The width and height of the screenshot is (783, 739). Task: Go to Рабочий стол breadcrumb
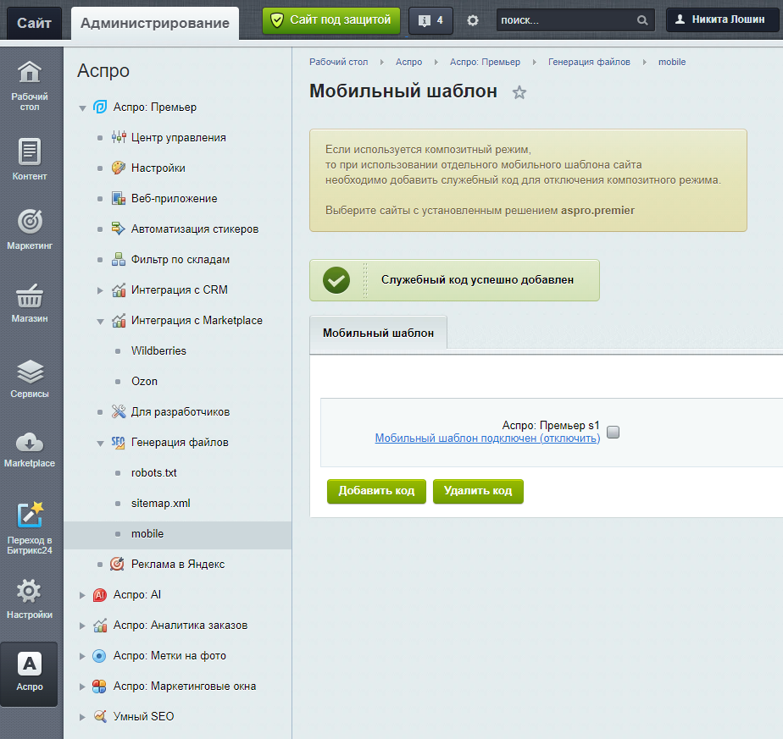[339, 62]
